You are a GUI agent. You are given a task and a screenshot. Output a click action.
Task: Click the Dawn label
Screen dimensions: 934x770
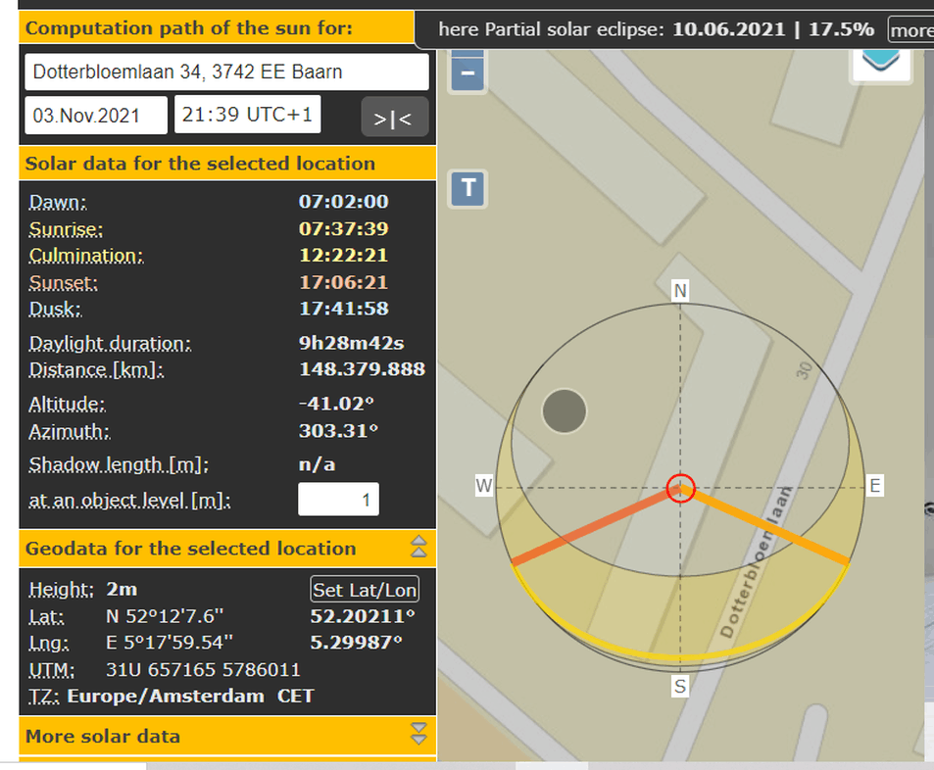(58, 203)
